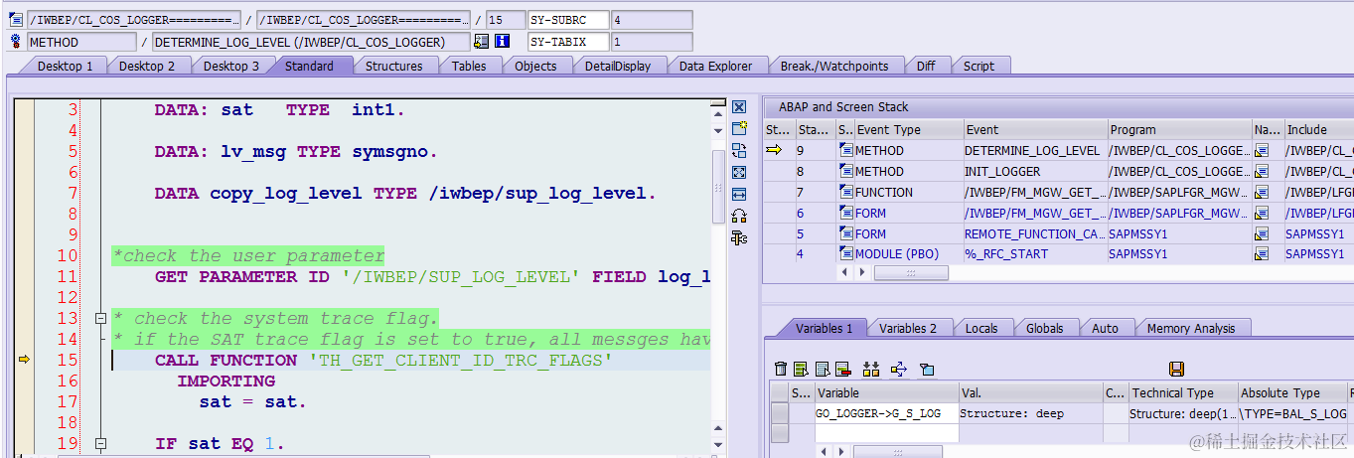Switch to DetailDisplay tab

[618, 66]
